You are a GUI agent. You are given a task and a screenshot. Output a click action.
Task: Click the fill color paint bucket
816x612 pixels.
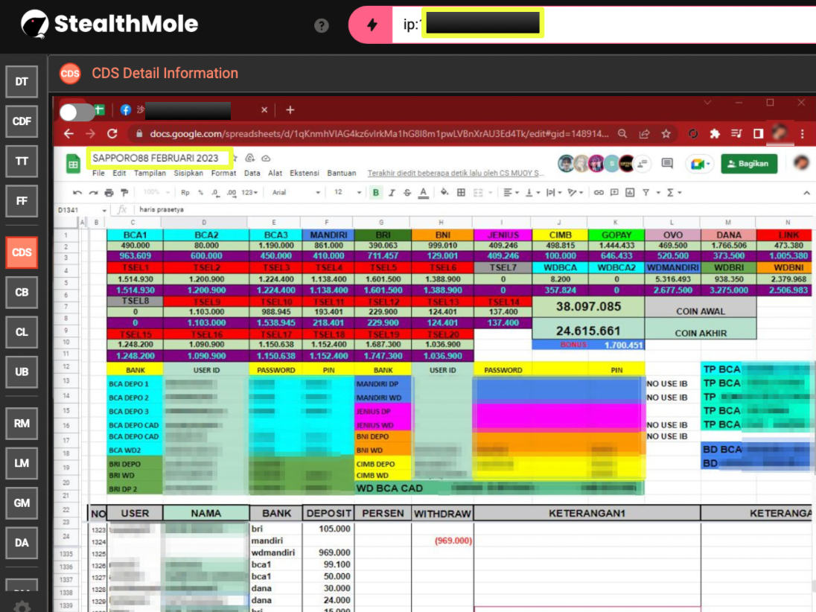pos(444,192)
